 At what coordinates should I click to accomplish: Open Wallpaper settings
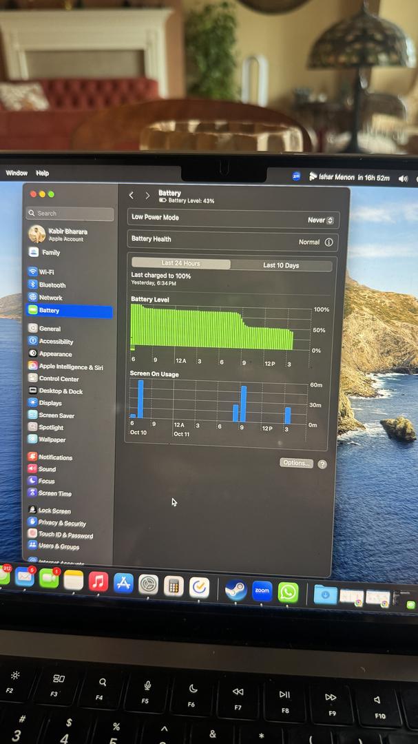point(52,440)
